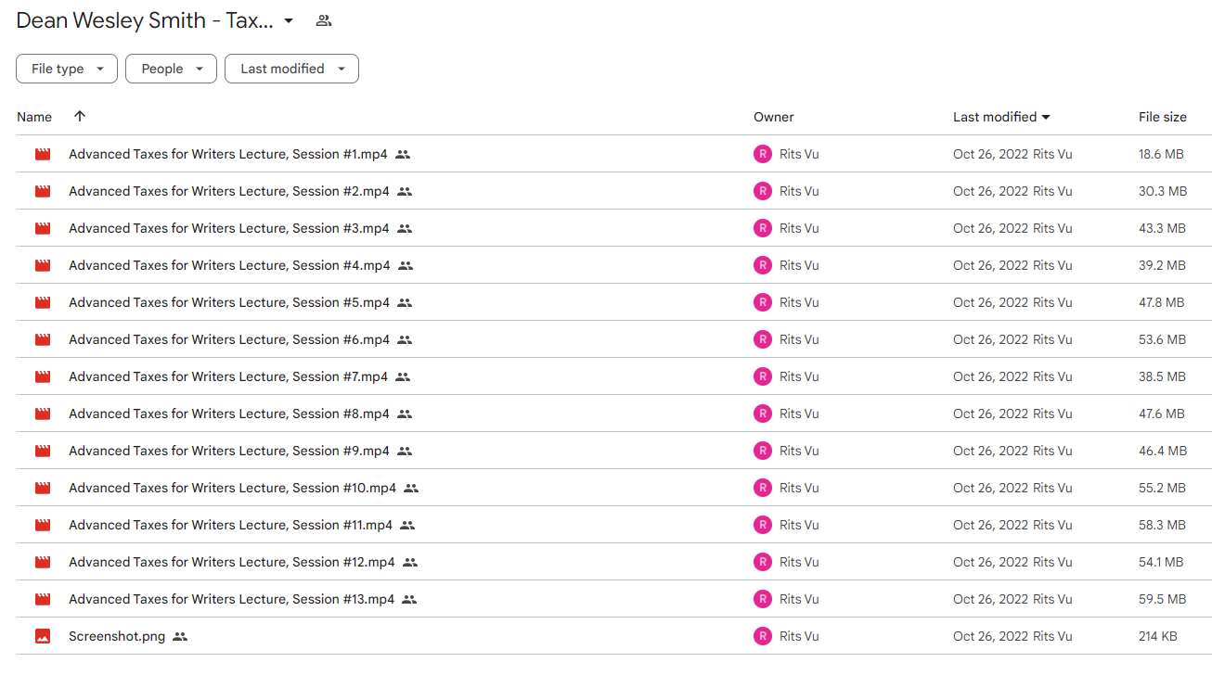Click the 53.6 MB file size value
This screenshot has width=1212, height=675.
click(1163, 339)
